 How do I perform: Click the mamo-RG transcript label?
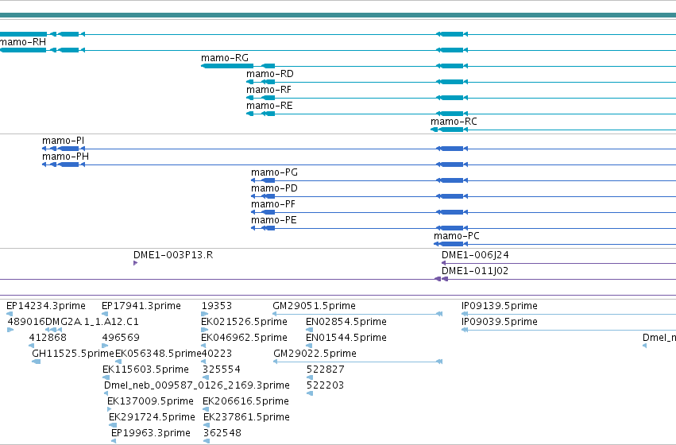225,58
